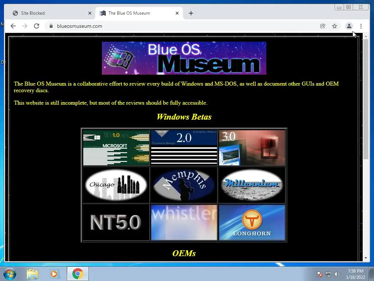
Task: Open the Windows 2.0 beta tile
Action: pyautogui.click(x=184, y=148)
